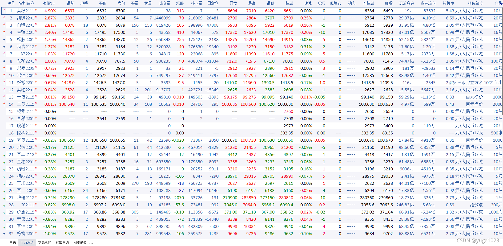This screenshot has width=503, height=246.
Task: Click 沪锡2112 latest price 278290
Action: pos(67,198)
